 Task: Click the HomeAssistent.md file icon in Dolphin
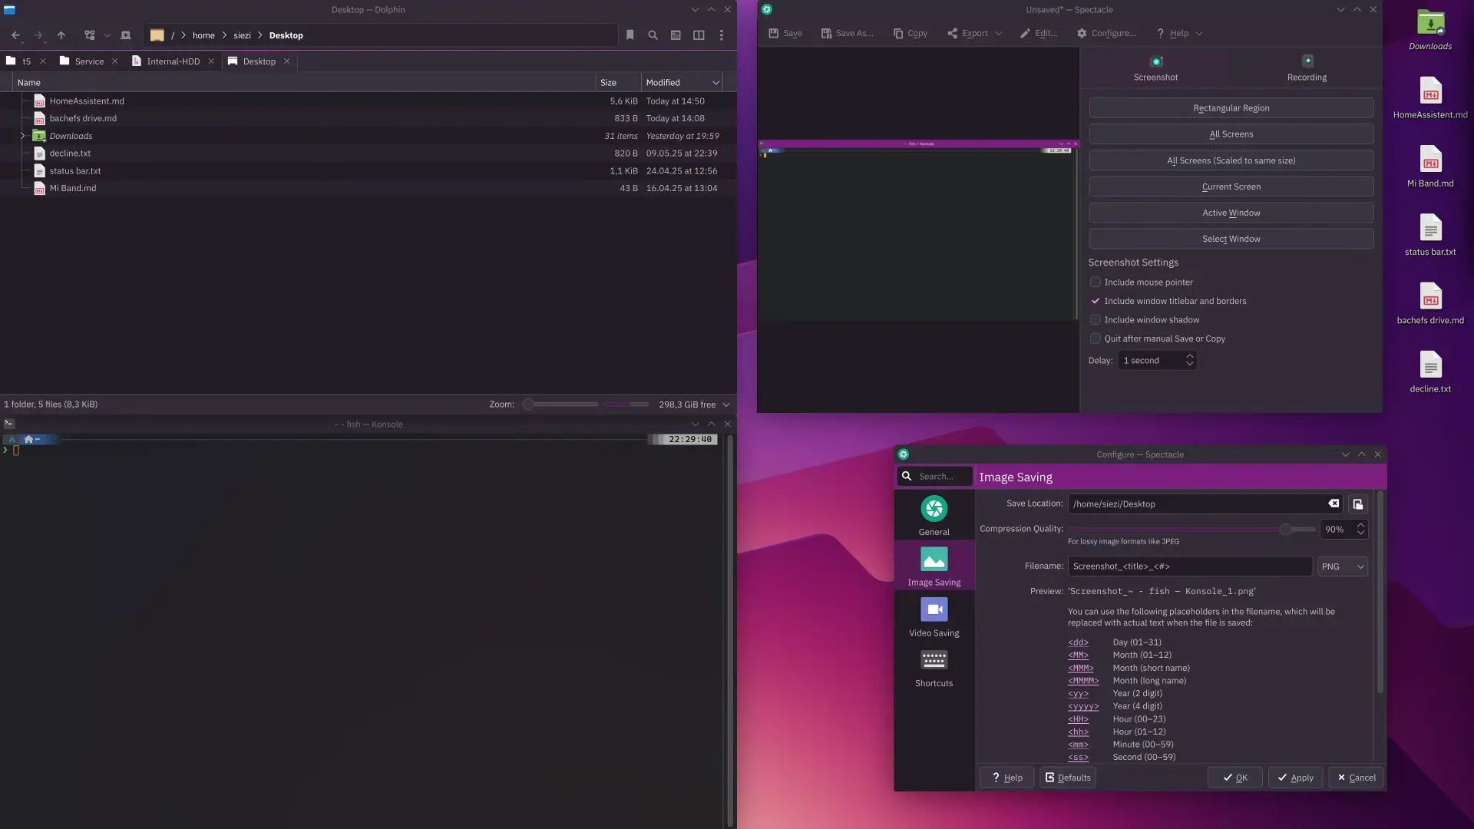[40, 101]
